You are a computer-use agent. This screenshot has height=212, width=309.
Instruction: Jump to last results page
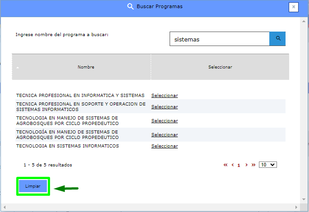click(254, 165)
